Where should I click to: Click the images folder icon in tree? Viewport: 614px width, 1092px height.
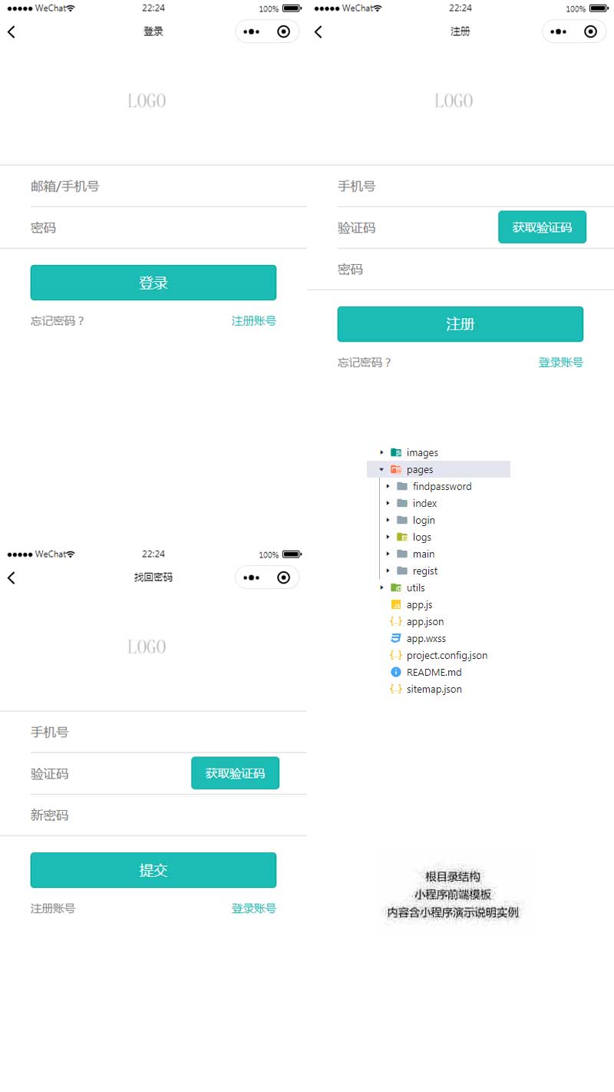click(396, 452)
